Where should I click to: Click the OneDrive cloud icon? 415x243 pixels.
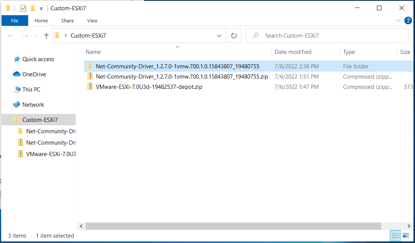17,74
